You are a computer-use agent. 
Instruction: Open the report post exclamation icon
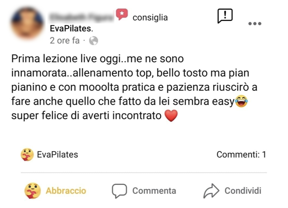(x=224, y=16)
